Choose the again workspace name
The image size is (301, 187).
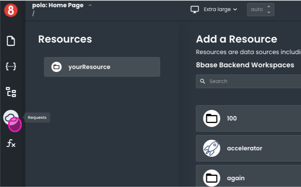235,178
